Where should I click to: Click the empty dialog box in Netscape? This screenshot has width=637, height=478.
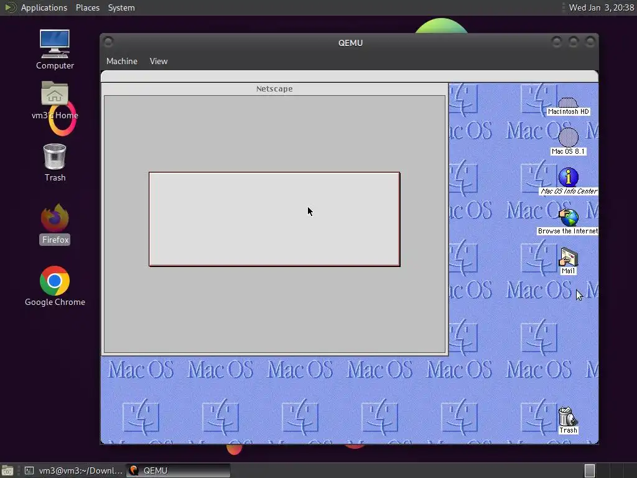pos(274,220)
